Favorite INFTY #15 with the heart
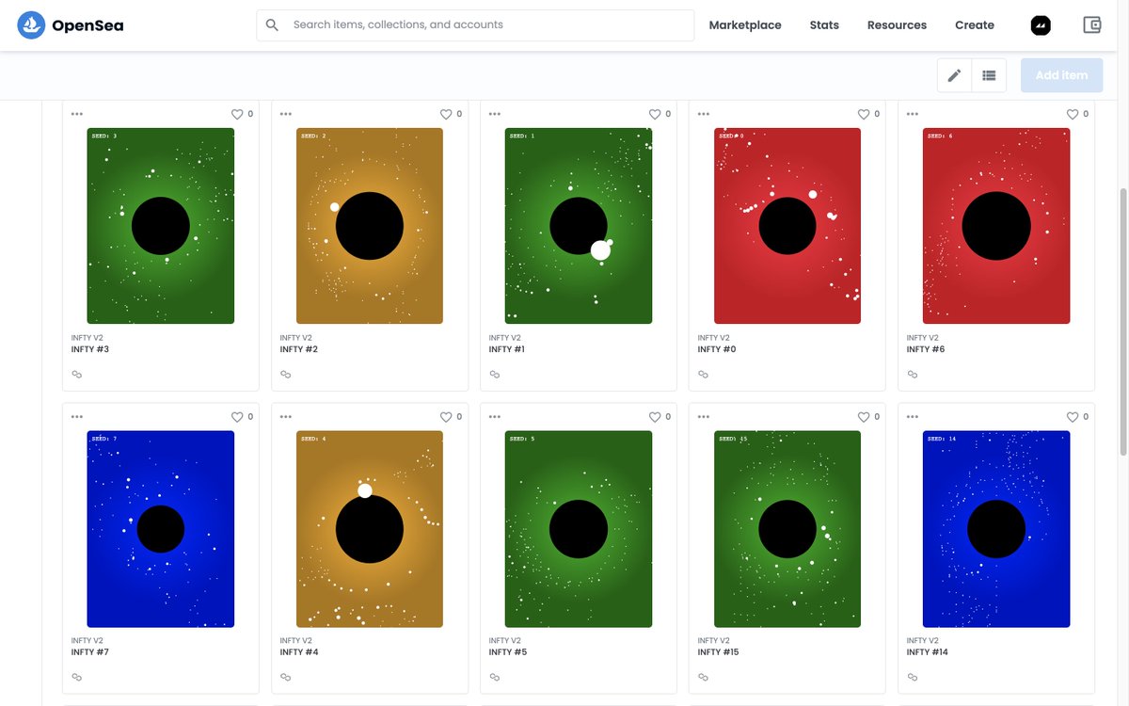The height and width of the screenshot is (706, 1129). click(x=864, y=417)
